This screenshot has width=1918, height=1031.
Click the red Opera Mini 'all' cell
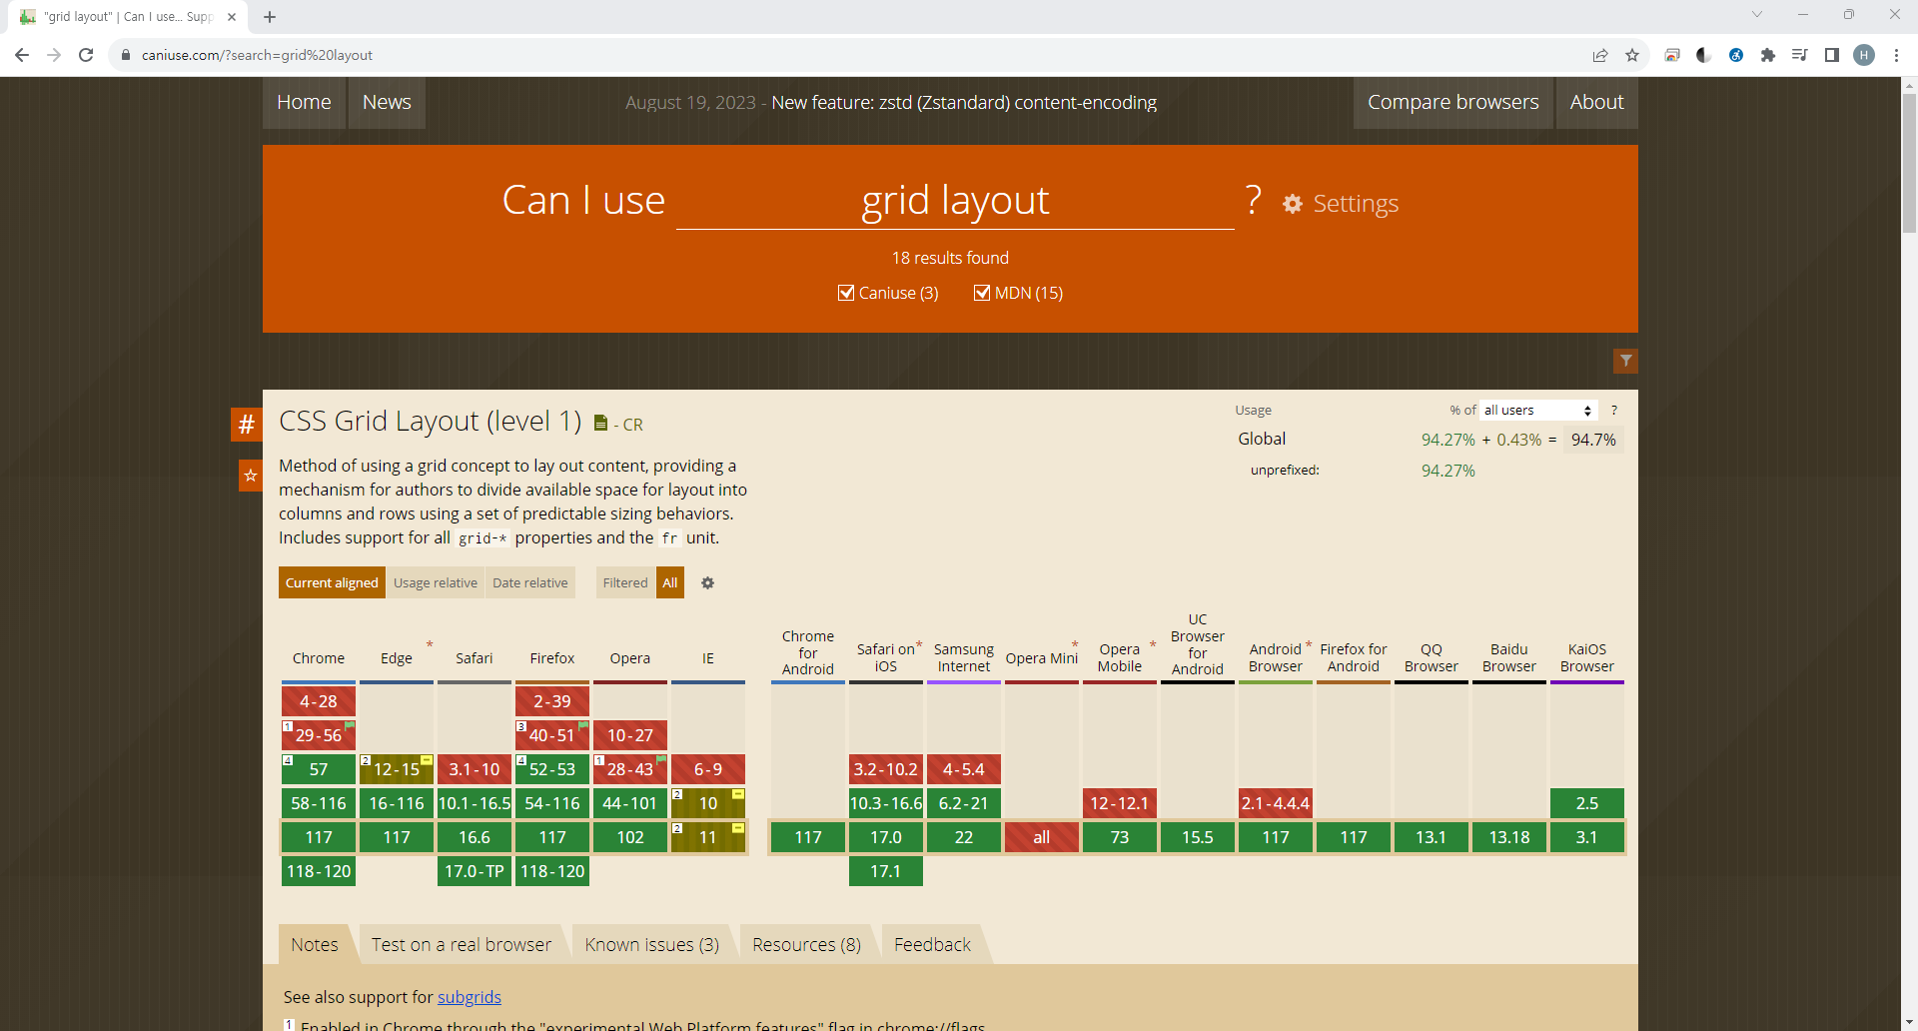coord(1042,837)
